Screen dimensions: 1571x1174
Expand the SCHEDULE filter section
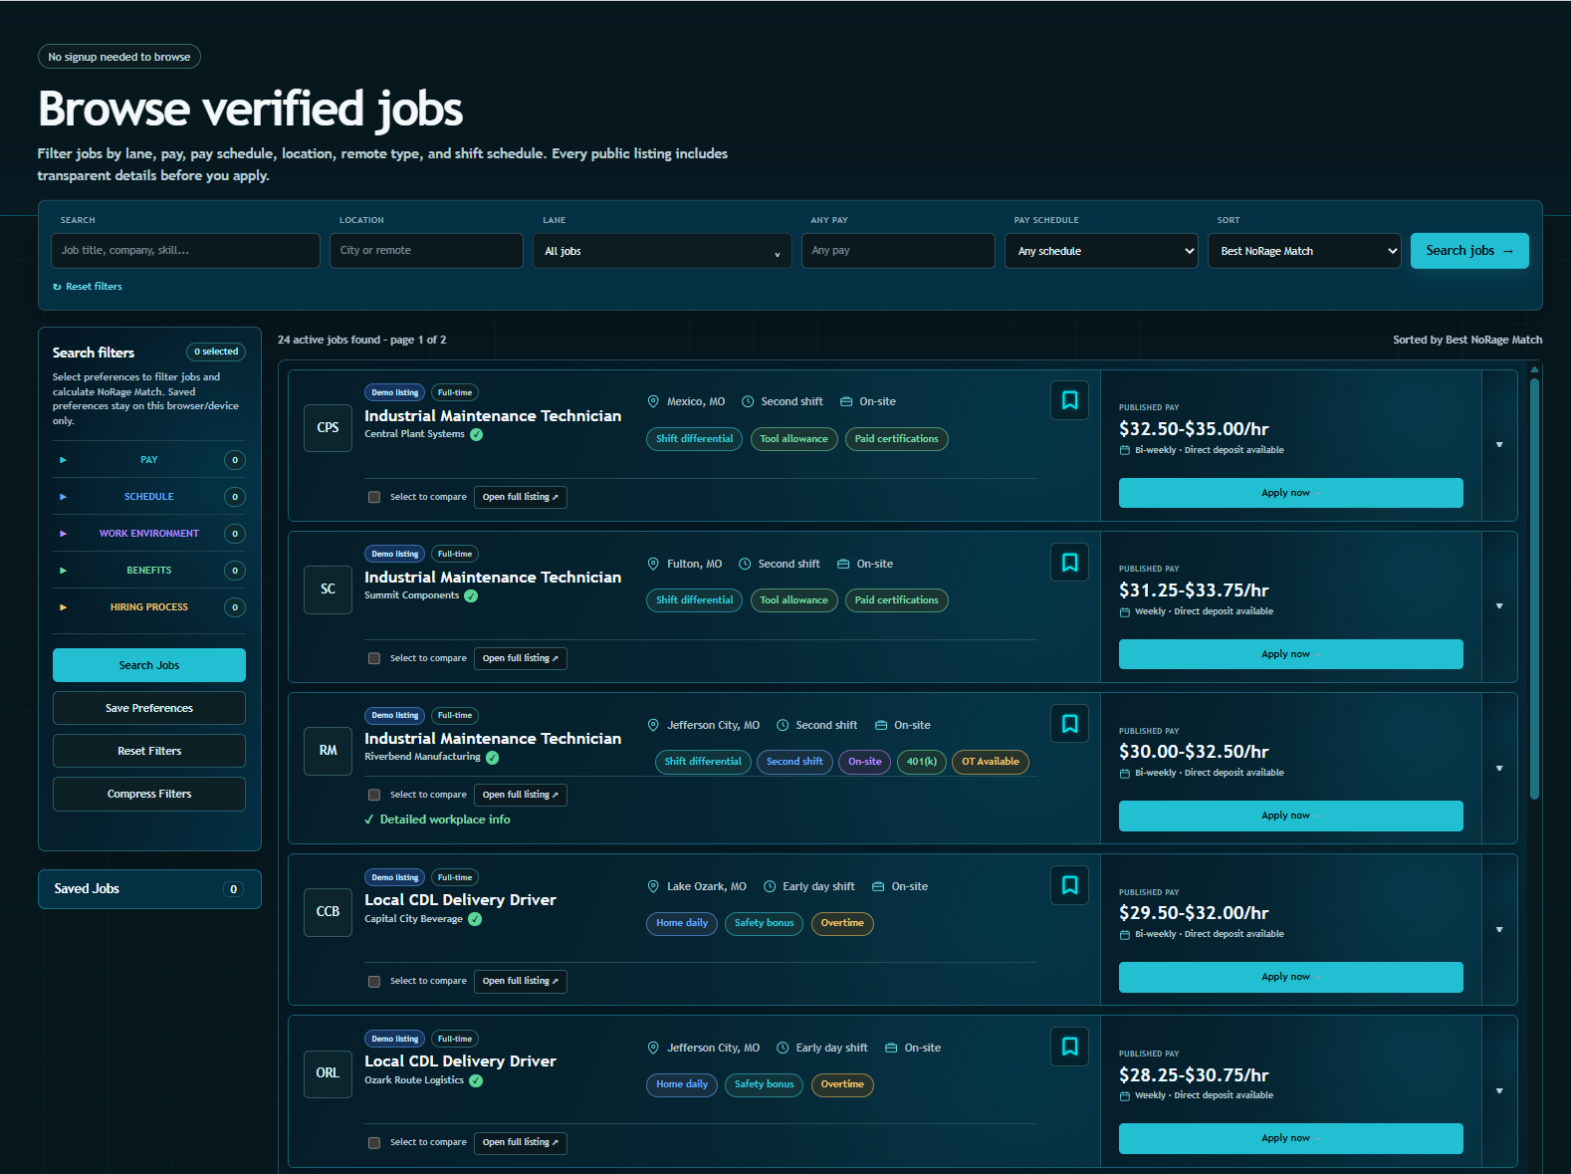click(149, 497)
